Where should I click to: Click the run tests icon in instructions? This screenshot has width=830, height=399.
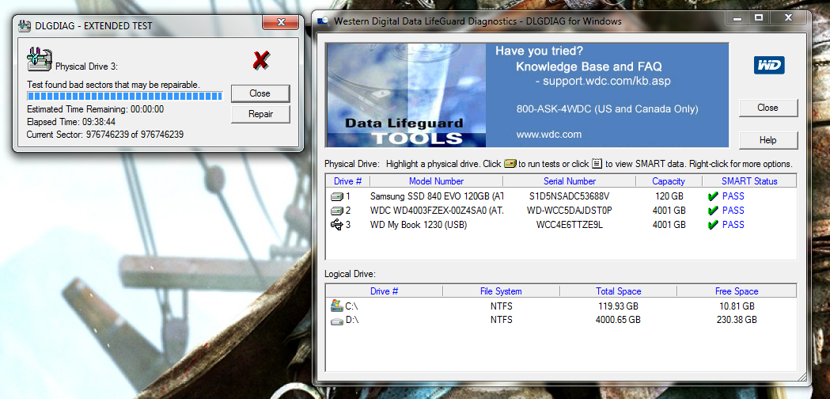pyautogui.click(x=510, y=164)
